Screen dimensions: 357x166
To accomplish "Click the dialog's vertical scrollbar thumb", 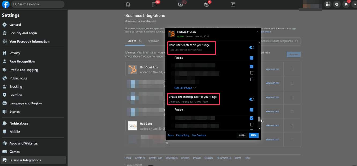I will click(259, 119).
